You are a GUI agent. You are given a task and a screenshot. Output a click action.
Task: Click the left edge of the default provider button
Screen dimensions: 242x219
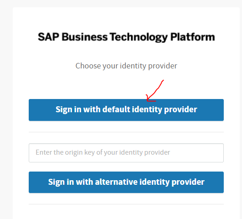pos(31,110)
